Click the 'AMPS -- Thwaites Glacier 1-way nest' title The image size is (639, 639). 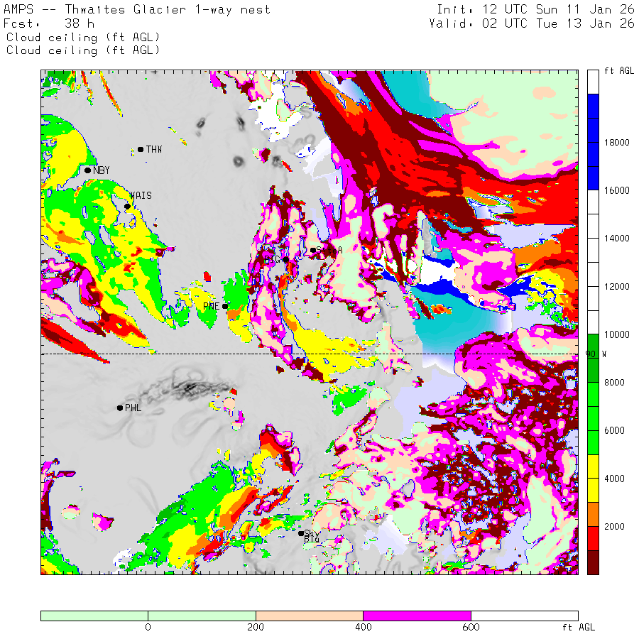(x=137, y=9)
